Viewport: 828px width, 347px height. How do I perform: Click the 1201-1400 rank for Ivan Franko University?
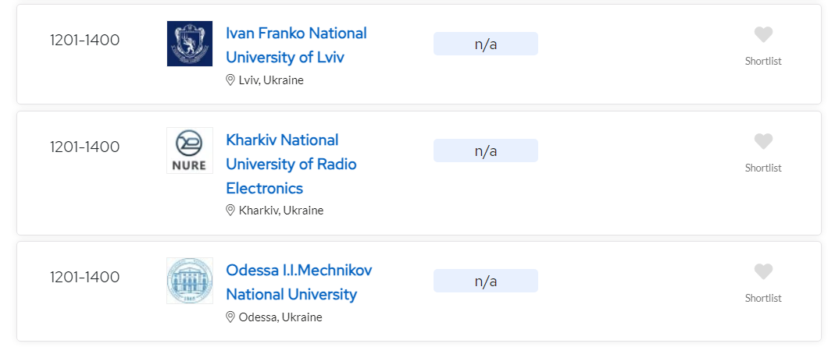click(x=85, y=40)
